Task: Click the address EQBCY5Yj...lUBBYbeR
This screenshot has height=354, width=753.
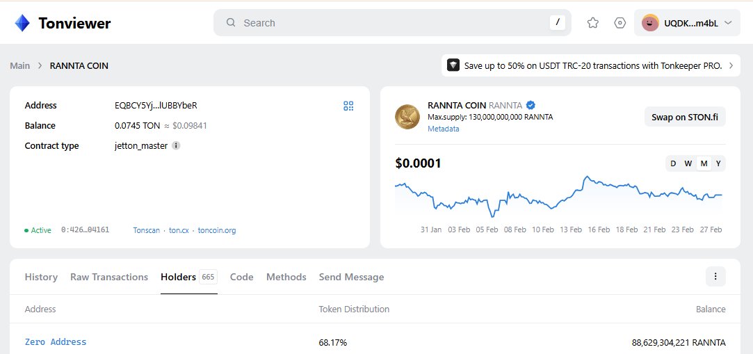Action: [156, 106]
